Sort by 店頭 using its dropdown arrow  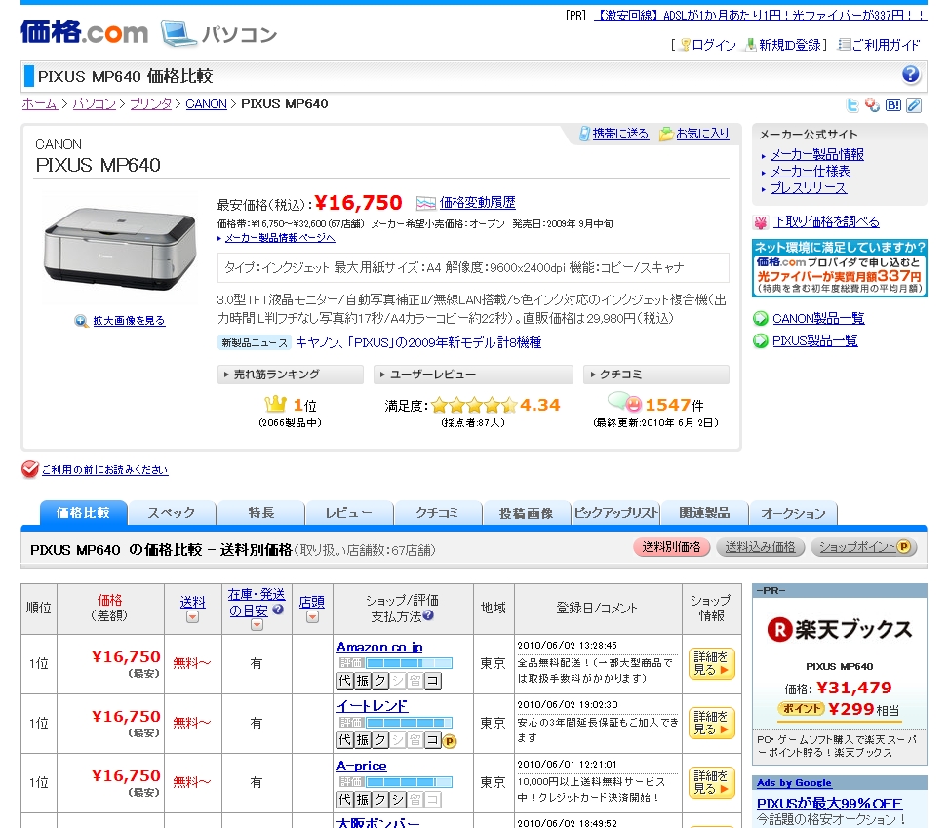pyautogui.click(x=312, y=617)
